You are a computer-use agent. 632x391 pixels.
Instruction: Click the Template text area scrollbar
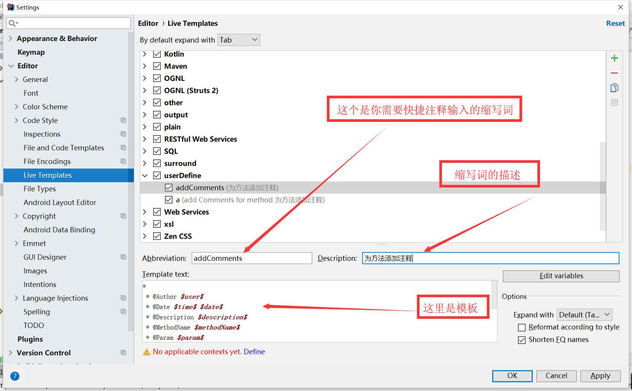coord(494,295)
